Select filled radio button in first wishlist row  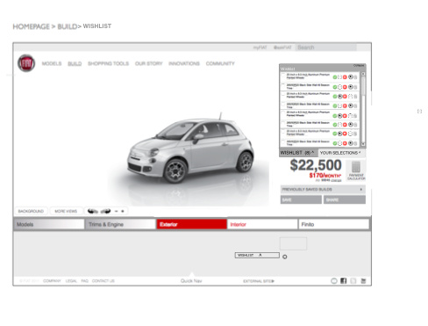pyautogui.click(x=351, y=77)
